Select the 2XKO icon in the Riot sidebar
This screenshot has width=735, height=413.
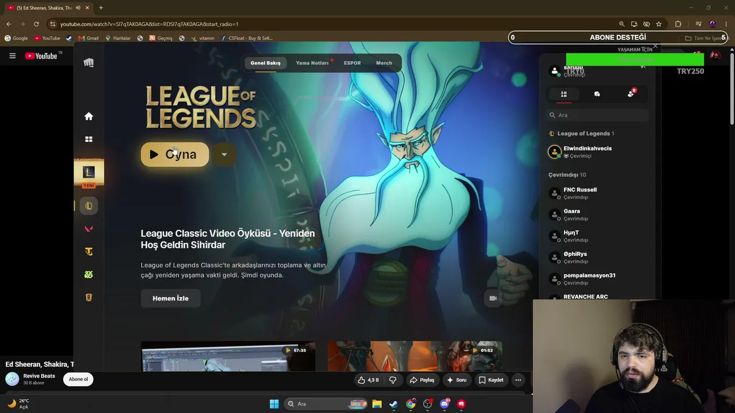click(88, 275)
